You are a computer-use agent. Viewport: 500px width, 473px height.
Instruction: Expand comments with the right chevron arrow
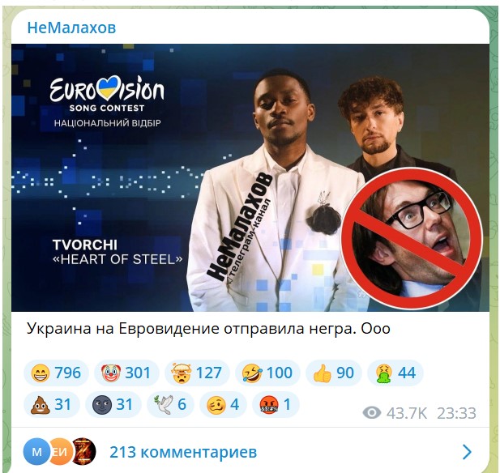[x=467, y=452]
